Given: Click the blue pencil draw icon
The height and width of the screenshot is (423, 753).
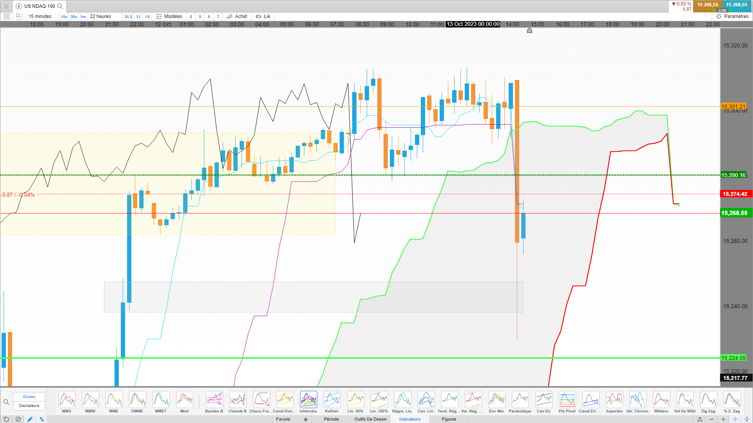Looking at the screenshot, I should (x=30, y=419).
